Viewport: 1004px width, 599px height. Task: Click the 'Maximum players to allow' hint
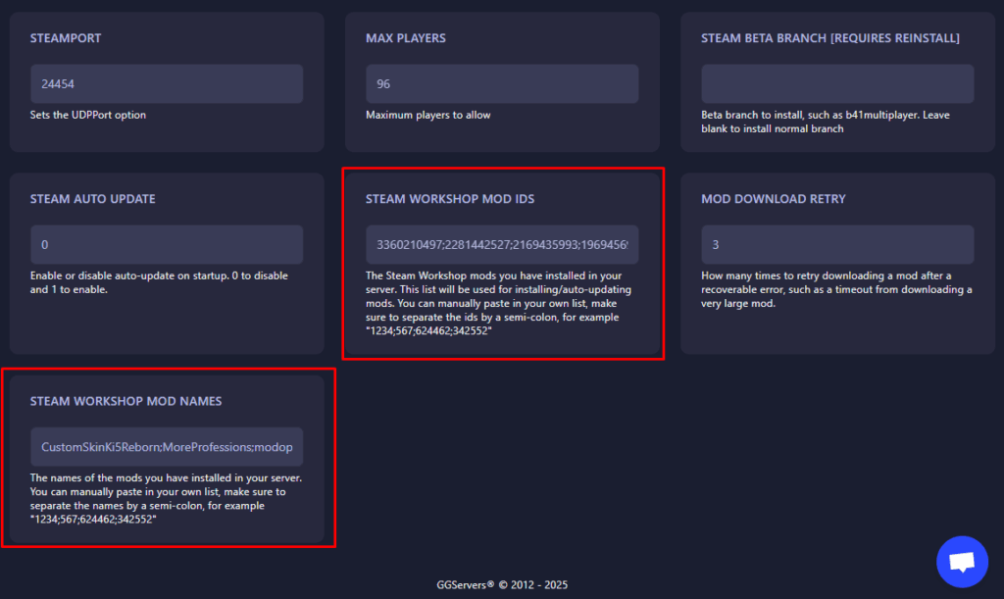pos(428,115)
